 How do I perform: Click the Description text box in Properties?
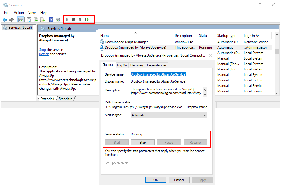point(167,92)
